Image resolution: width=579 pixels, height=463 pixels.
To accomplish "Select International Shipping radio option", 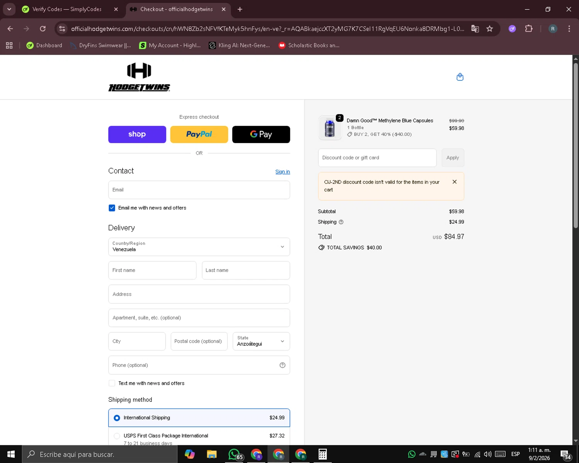I will coord(117,418).
